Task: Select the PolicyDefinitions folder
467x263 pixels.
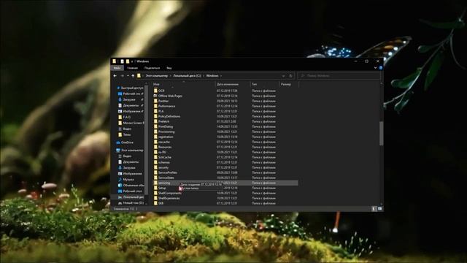Action: [x=169, y=116]
